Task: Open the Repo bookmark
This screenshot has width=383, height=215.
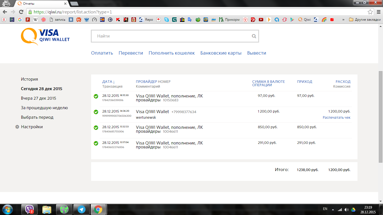Action: coord(146,20)
